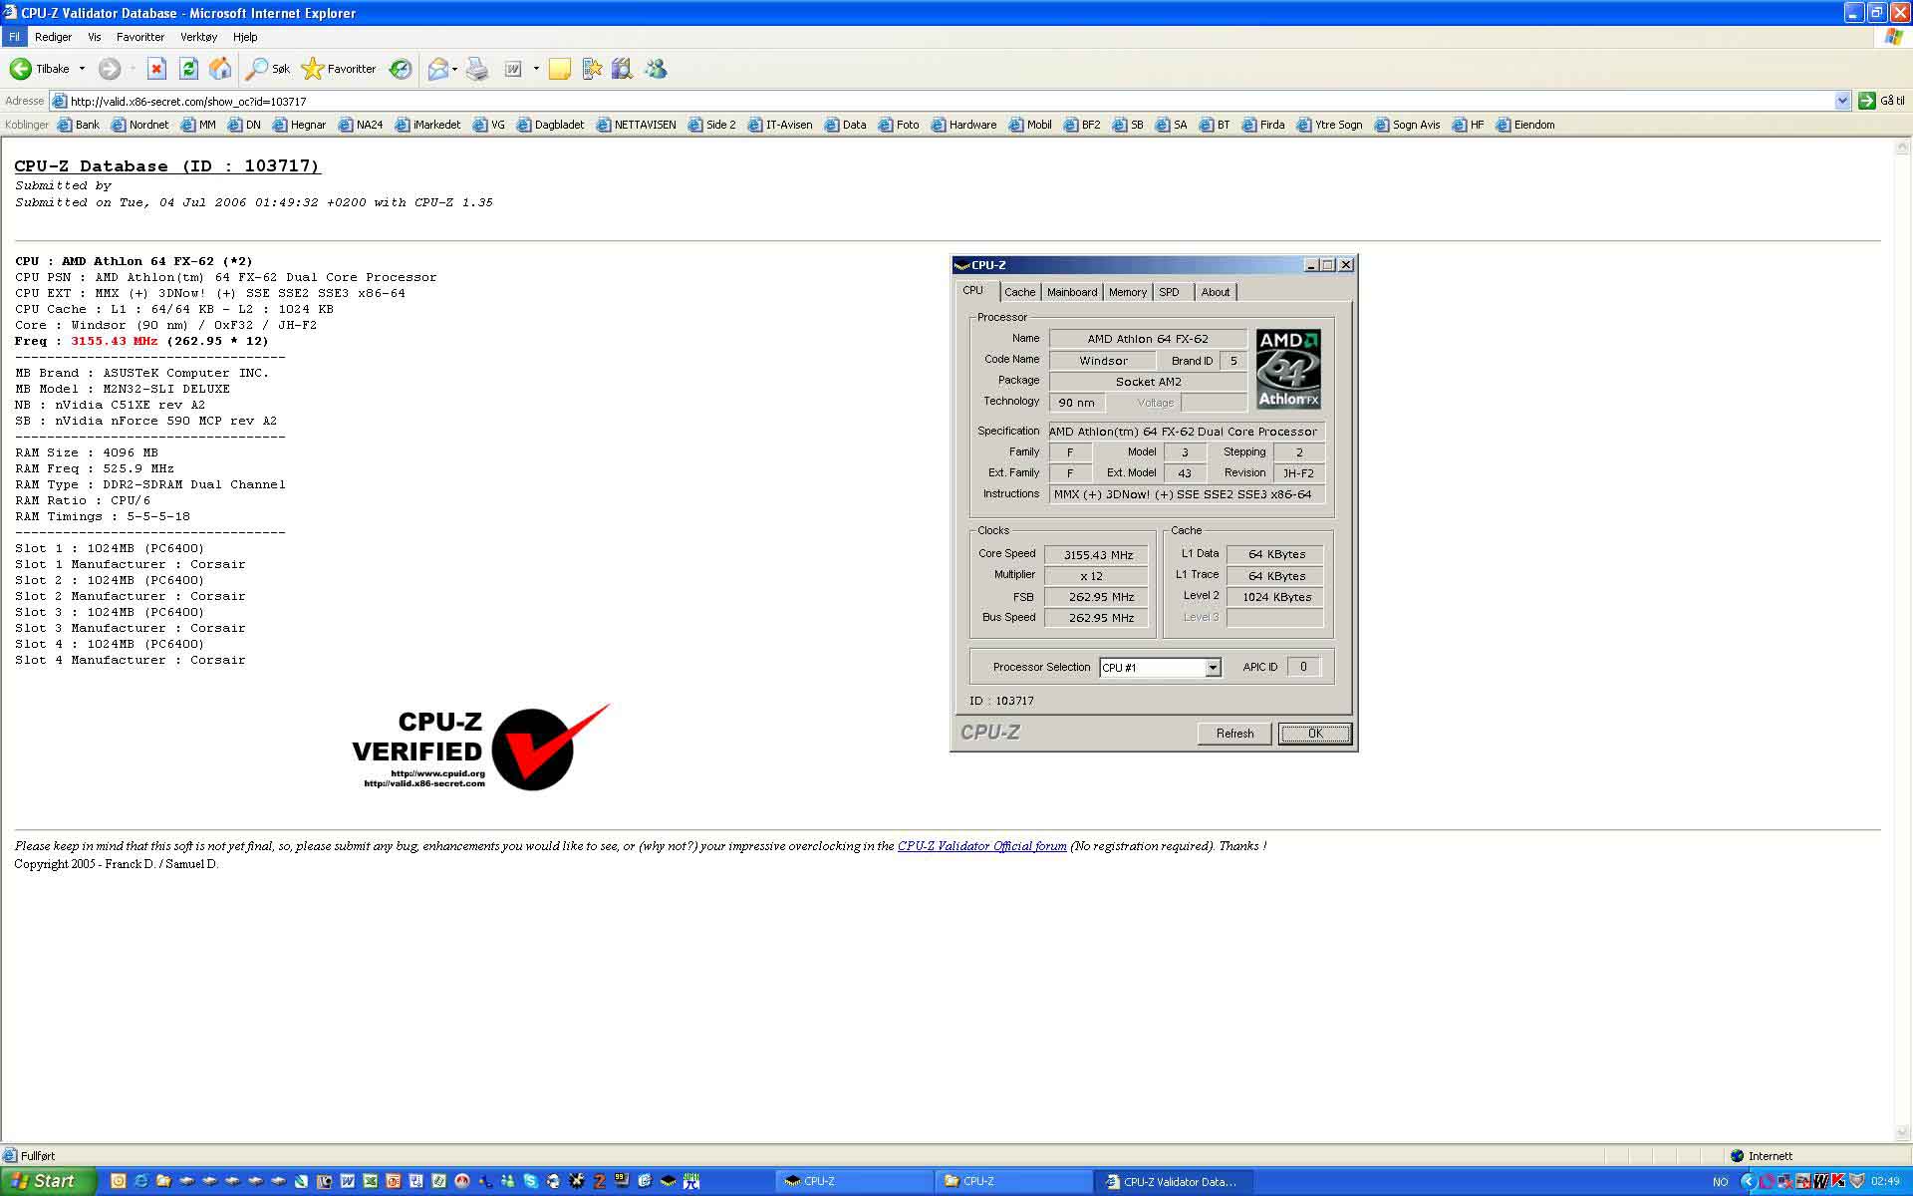Open the Bank link bookmark
1913x1196 pixels.
click(x=79, y=125)
